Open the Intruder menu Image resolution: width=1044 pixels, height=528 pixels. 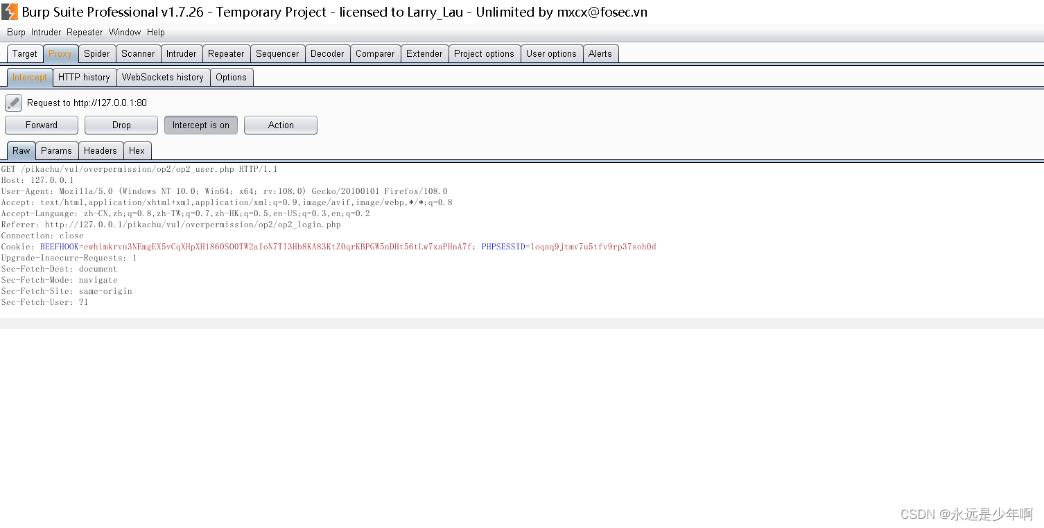coord(46,32)
